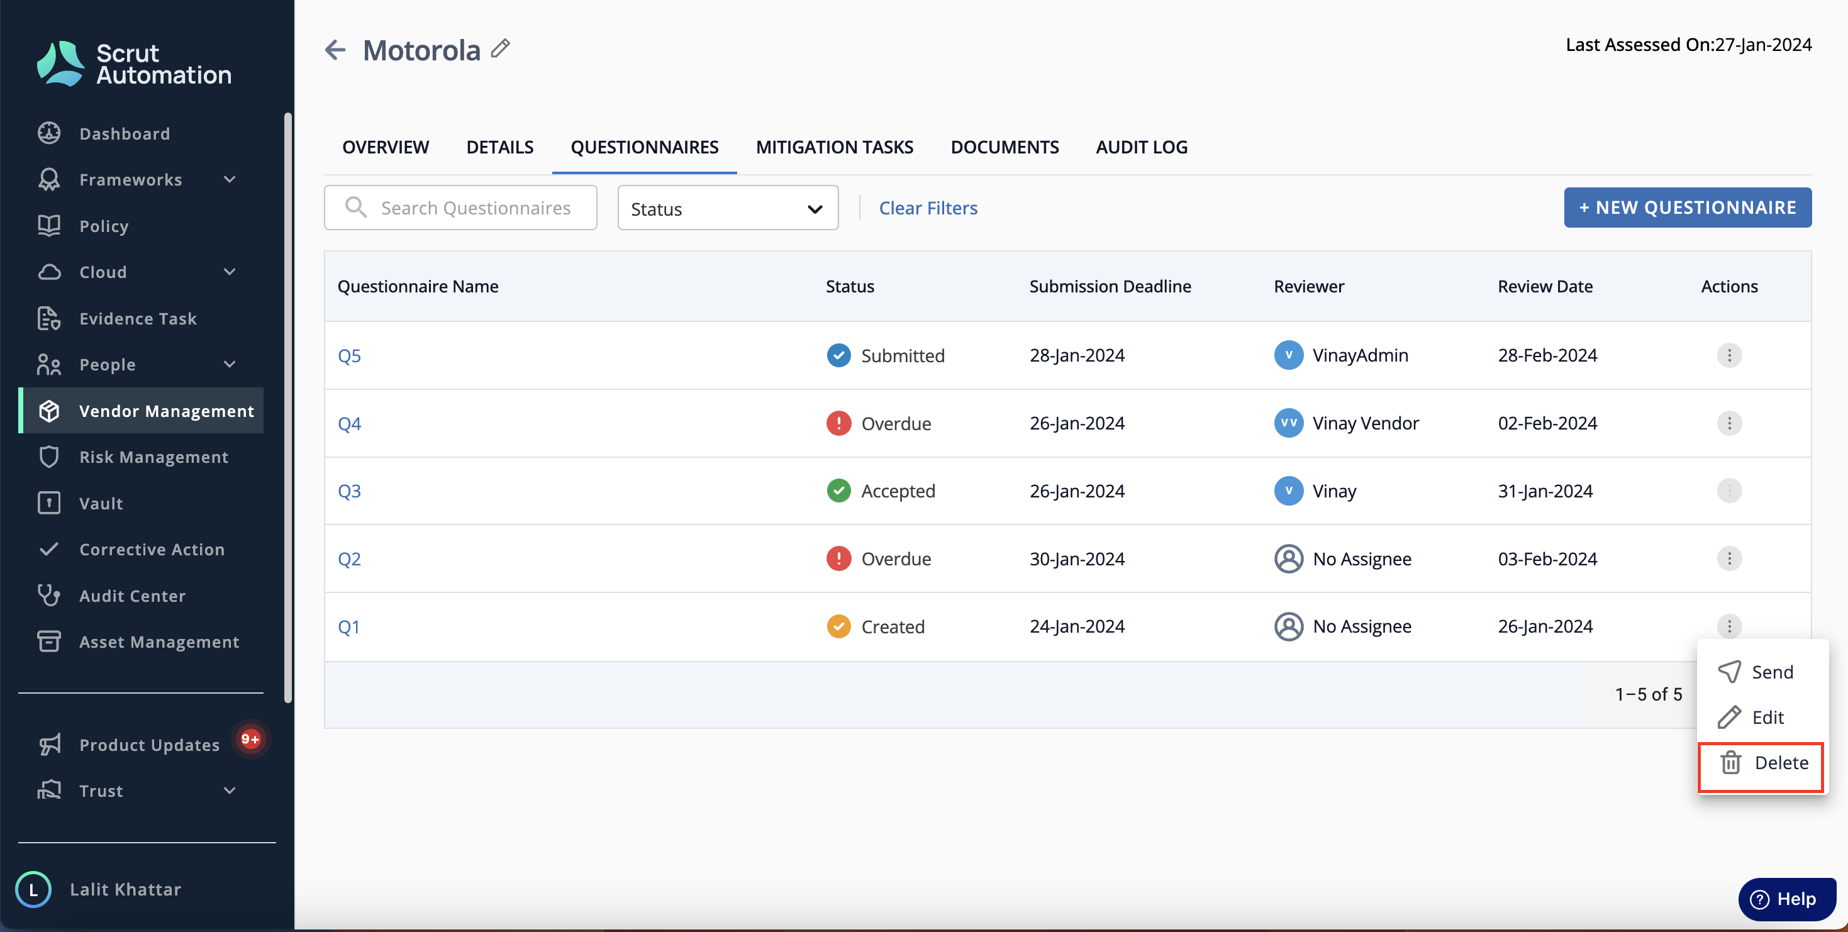Open the AUDIT LOG tab
Screen dimensions: 1848x932
point(1142,147)
